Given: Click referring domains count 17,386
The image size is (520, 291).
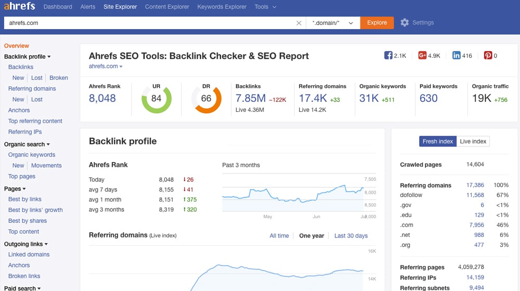Looking at the screenshot, I should [475, 186].
